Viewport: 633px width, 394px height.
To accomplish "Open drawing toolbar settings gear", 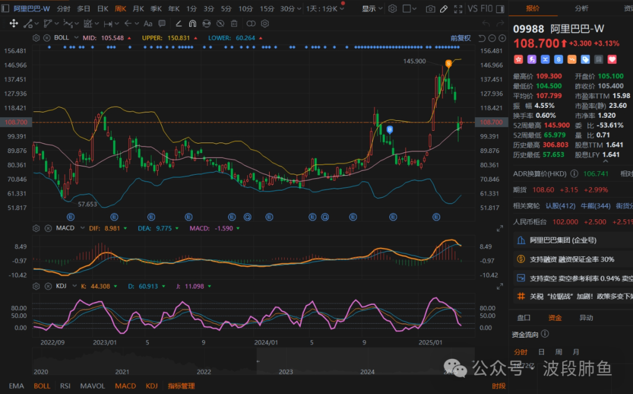I will pyautogui.click(x=265, y=24).
